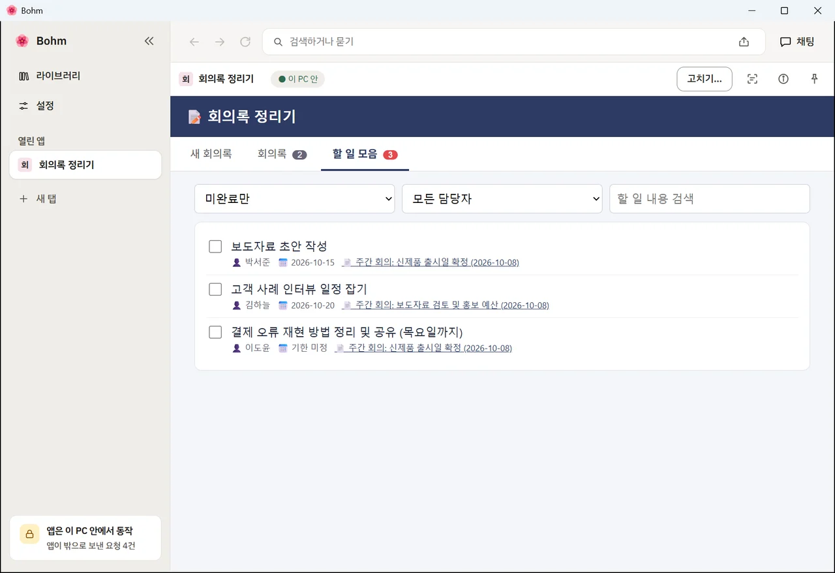Image resolution: width=835 pixels, height=573 pixels.
Task: Collapse the sidebar with the double chevron icon
Action: (x=149, y=41)
